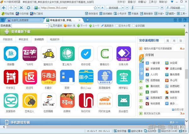Open the 曹操出行 app icon

point(105,54)
